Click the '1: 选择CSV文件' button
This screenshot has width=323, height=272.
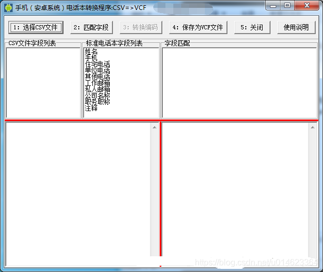point(36,27)
